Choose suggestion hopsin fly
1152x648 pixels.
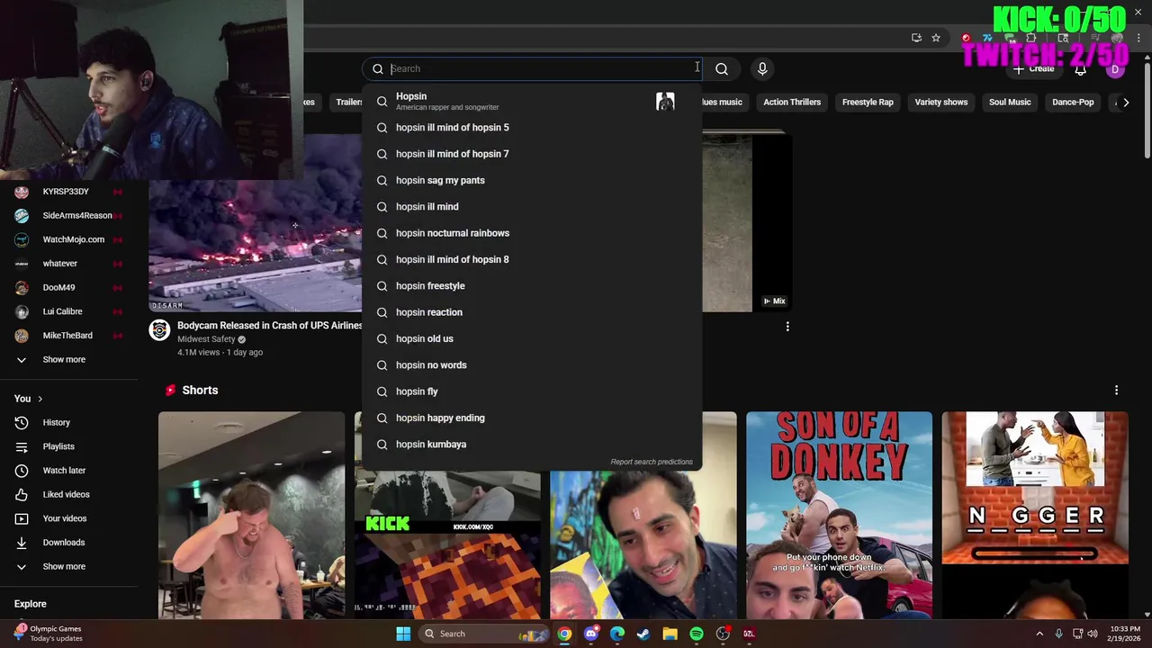532,391
